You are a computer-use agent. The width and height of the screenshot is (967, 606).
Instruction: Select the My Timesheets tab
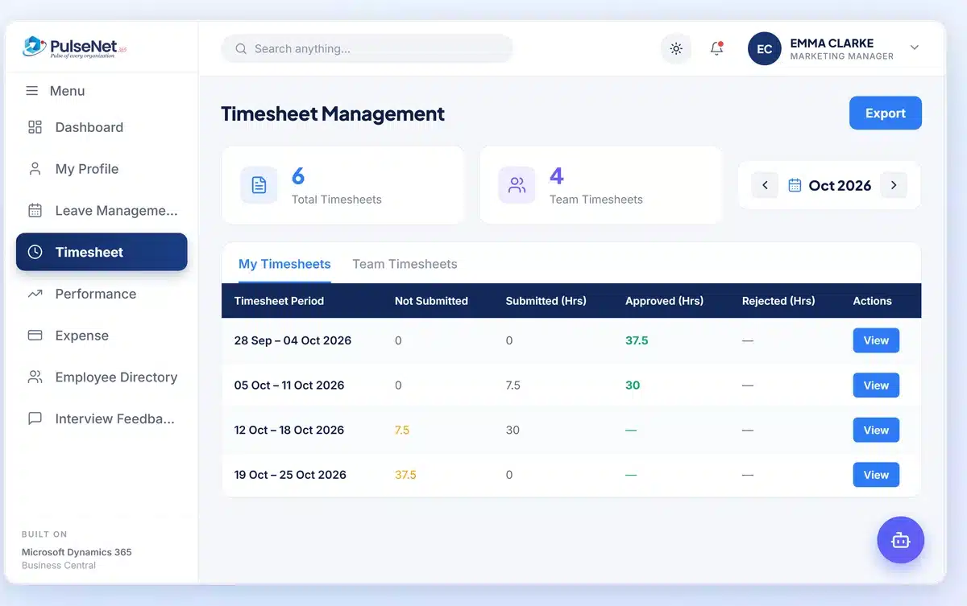[x=284, y=264]
